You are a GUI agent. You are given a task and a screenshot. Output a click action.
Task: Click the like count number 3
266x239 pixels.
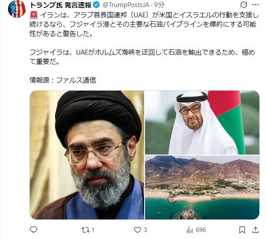pos(145,230)
